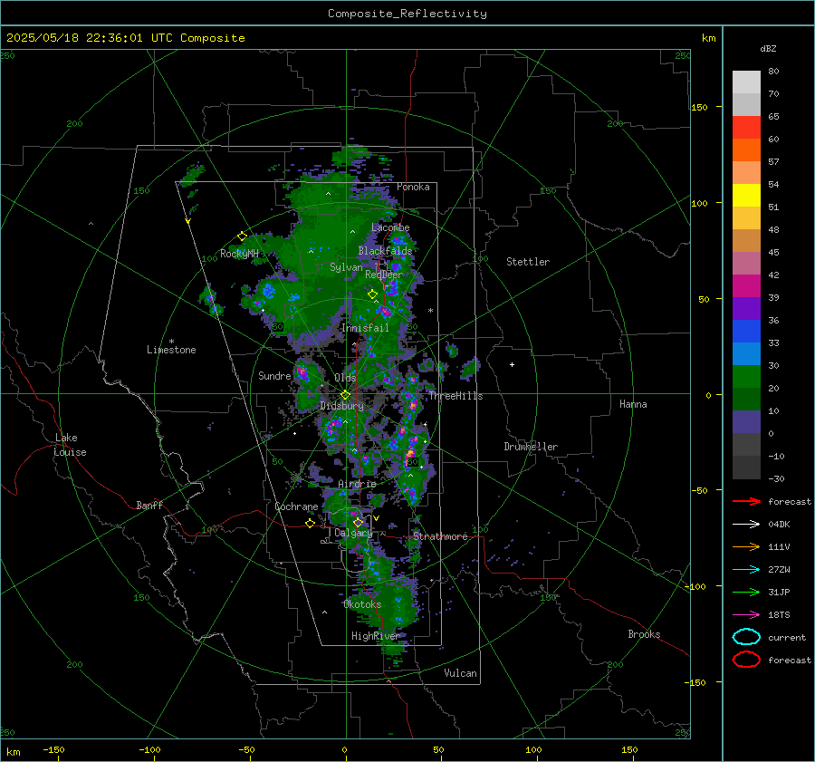This screenshot has width=815, height=762.
Task: Click the white plus marker west of Hanna
Action: [512, 364]
